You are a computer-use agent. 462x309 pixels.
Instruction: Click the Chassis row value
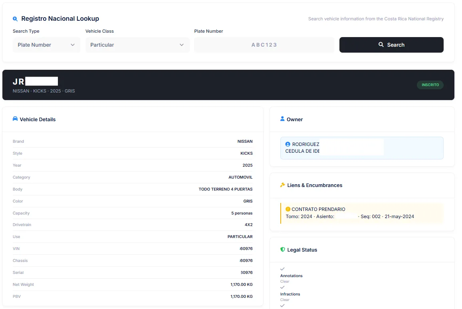(246, 261)
